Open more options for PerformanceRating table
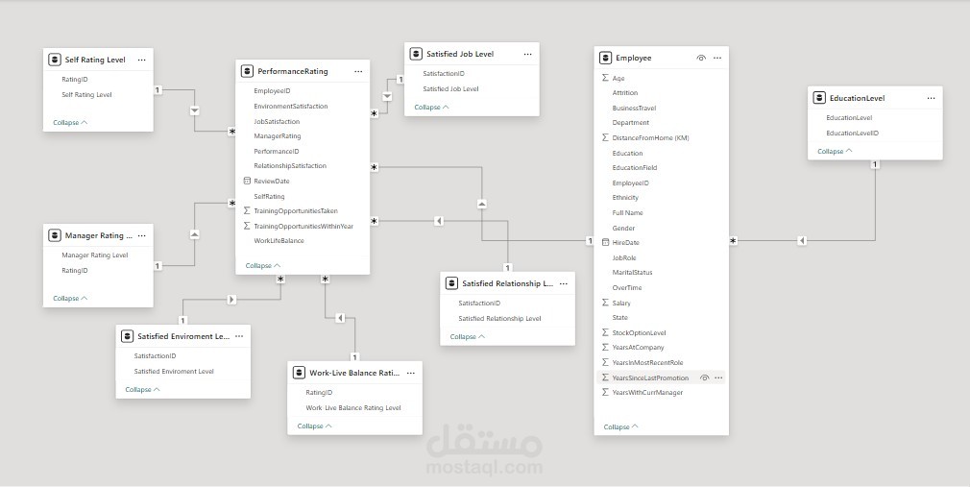 (358, 72)
